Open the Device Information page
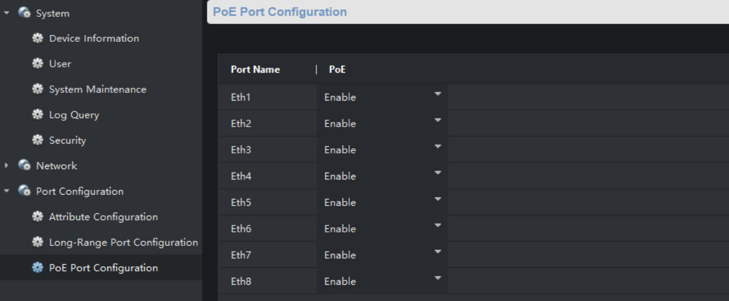The image size is (729, 301). click(94, 38)
